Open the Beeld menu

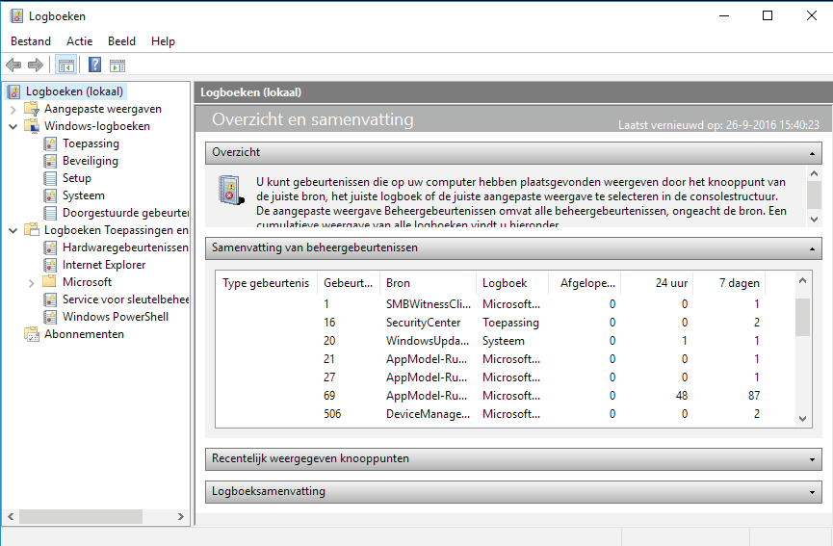(x=121, y=41)
